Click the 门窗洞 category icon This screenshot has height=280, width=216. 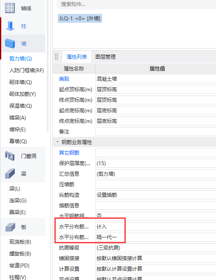click(10, 156)
